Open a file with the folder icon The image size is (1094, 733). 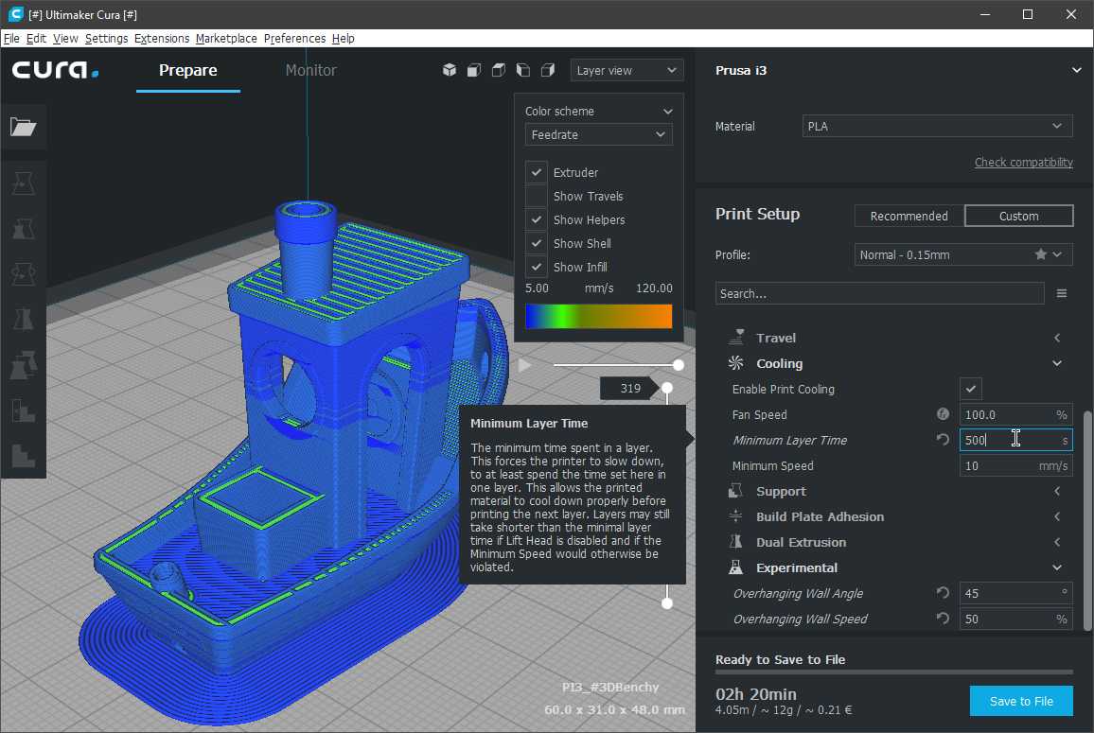pyautogui.click(x=24, y=127)
